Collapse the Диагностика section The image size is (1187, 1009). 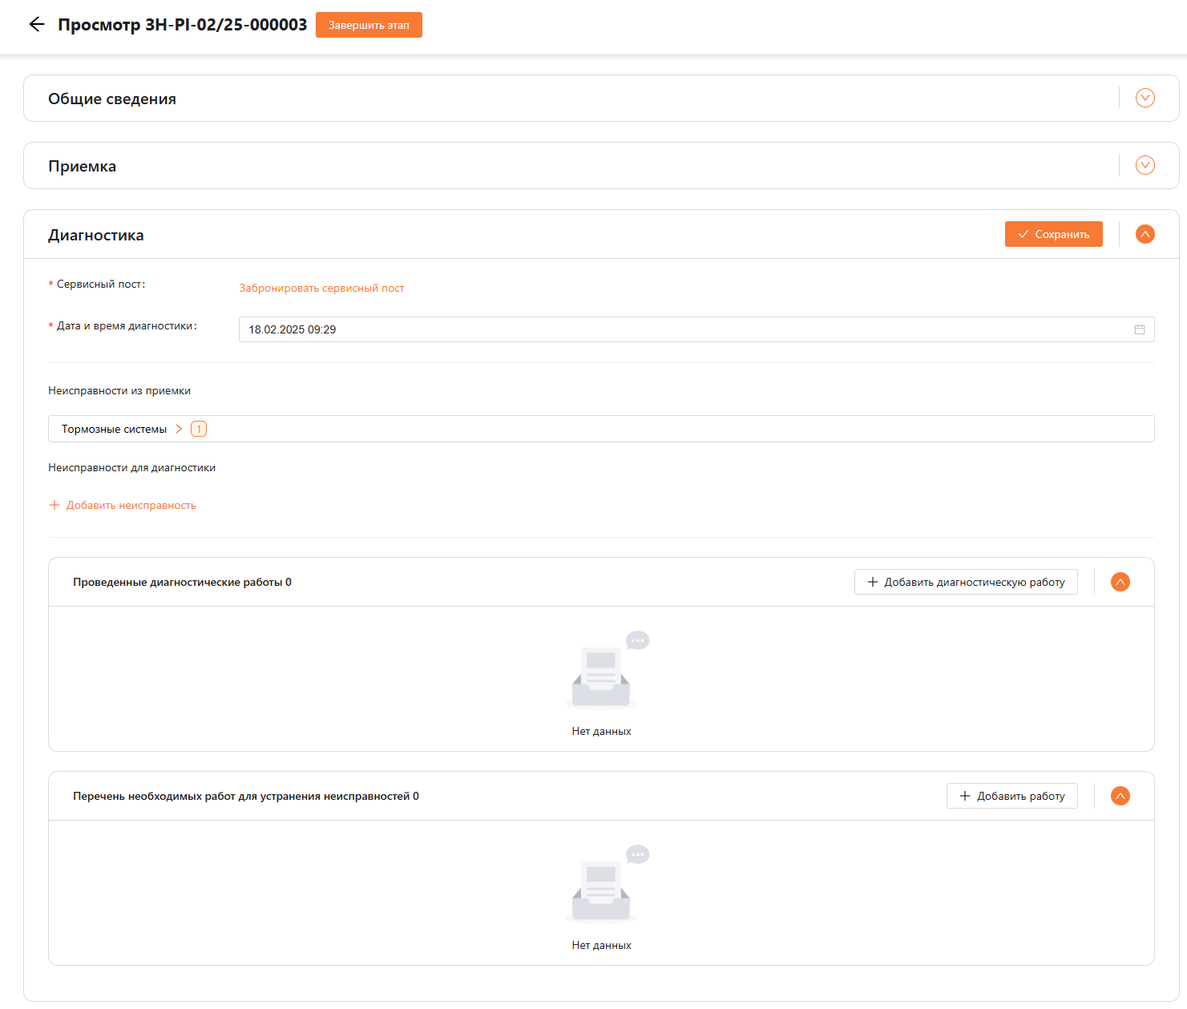click(x=1145, y=234)
